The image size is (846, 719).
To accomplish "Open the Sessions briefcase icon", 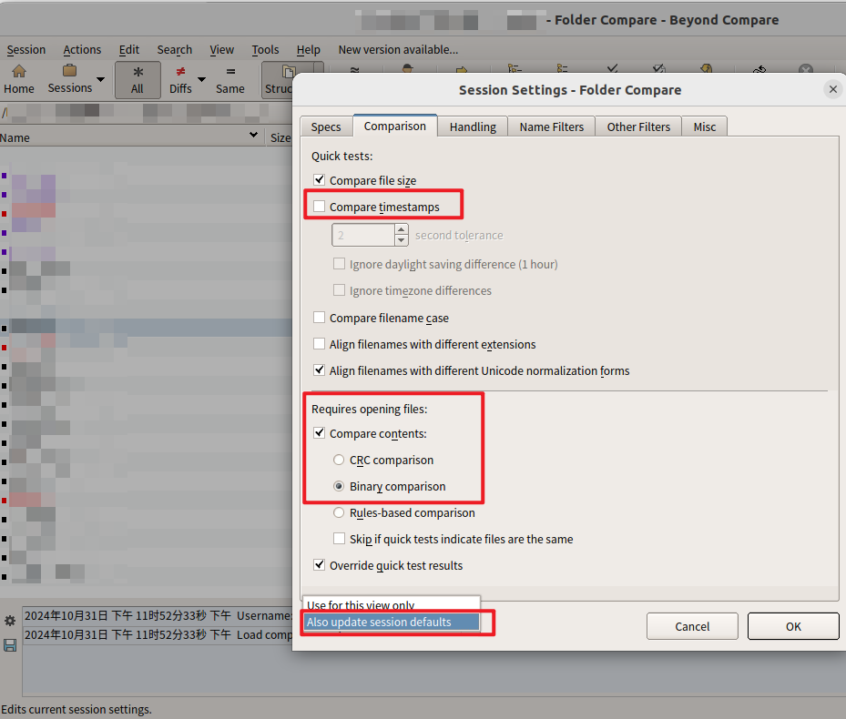I will 69,72.
